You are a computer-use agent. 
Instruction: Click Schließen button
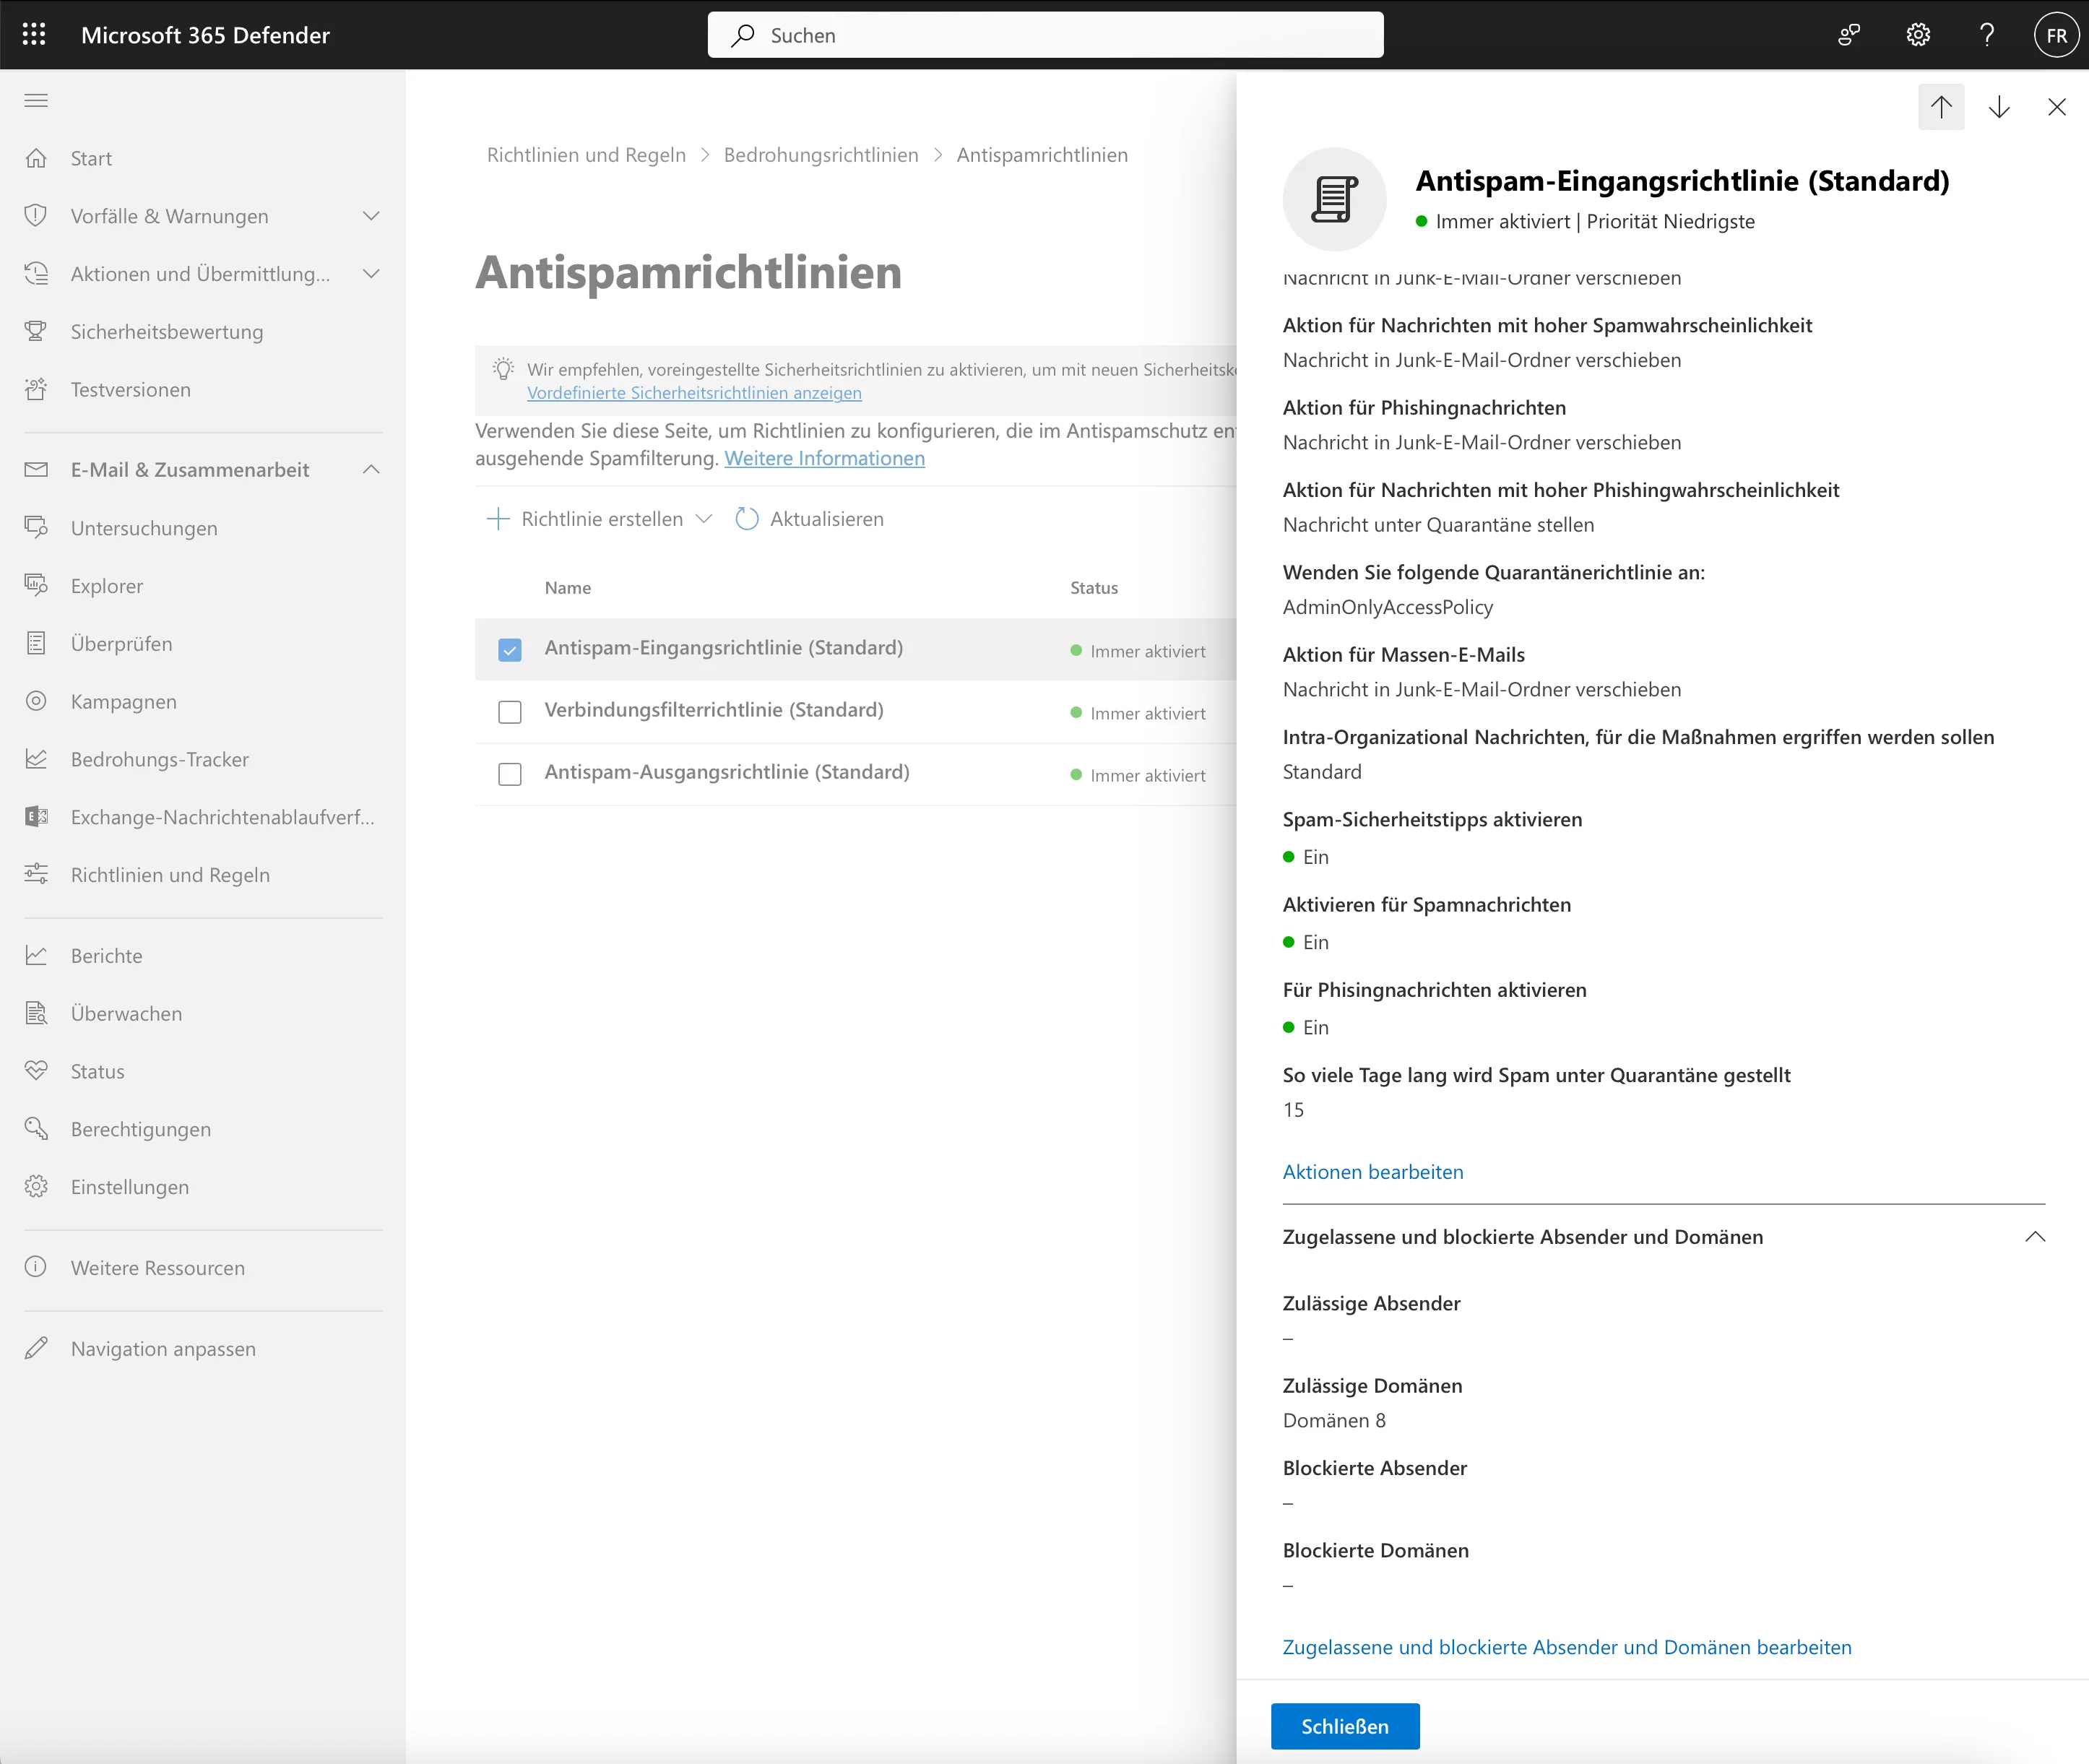1345,1726
